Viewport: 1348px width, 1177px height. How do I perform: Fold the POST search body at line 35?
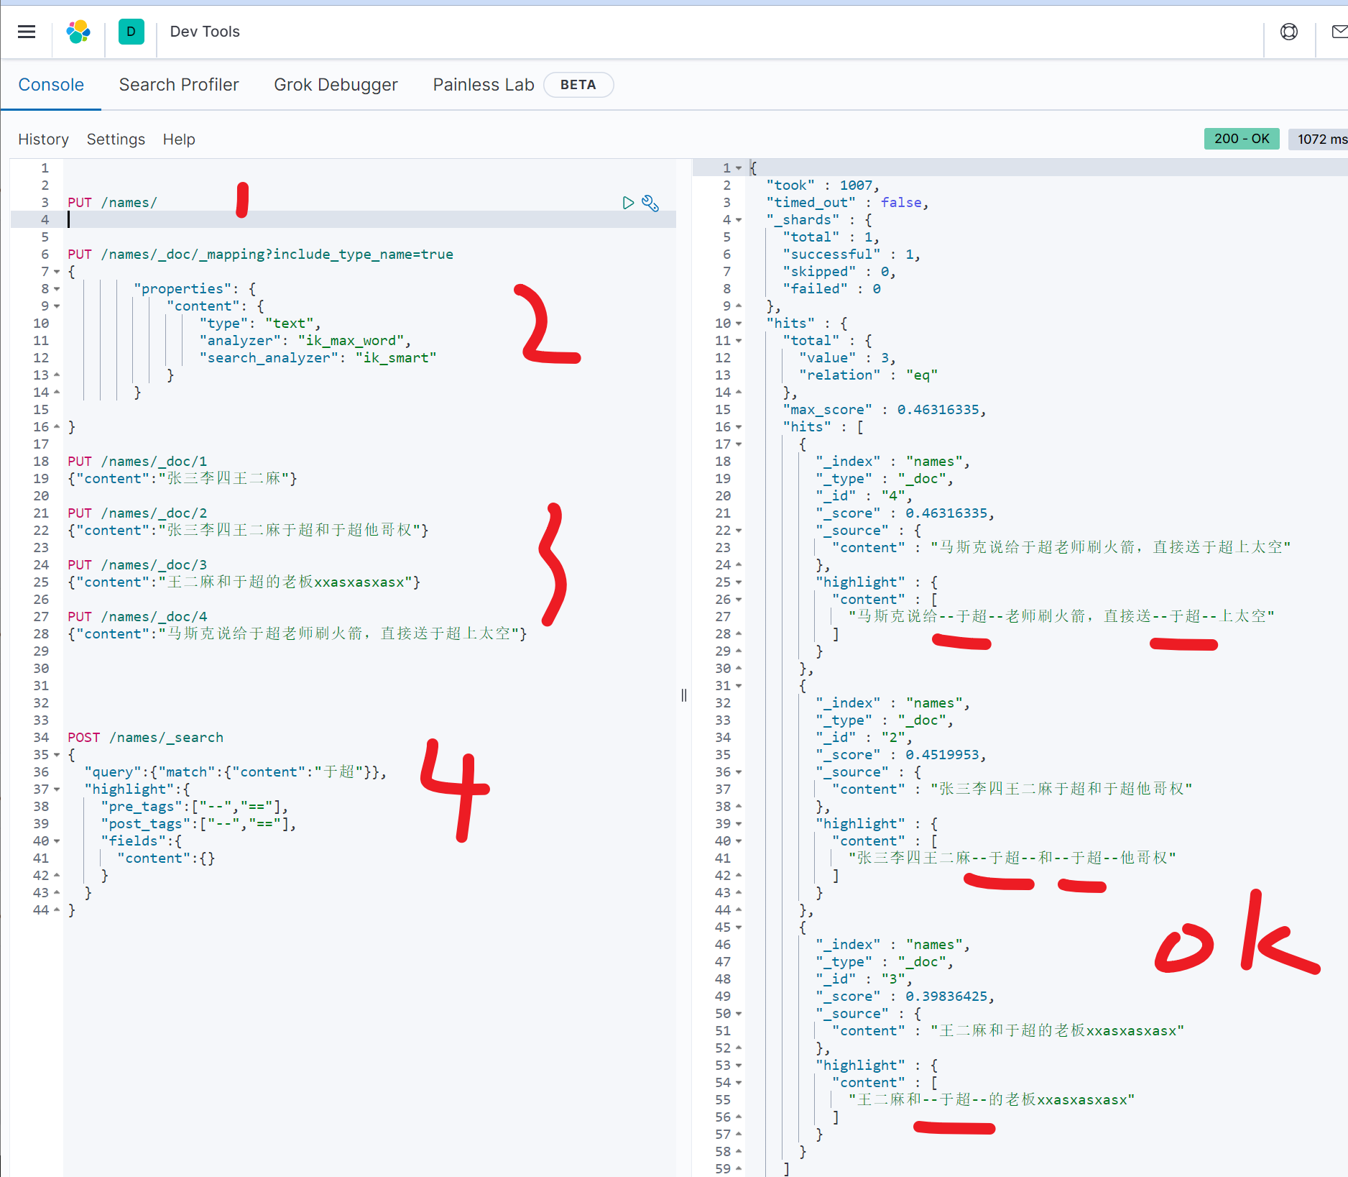(x=57, y=755)
